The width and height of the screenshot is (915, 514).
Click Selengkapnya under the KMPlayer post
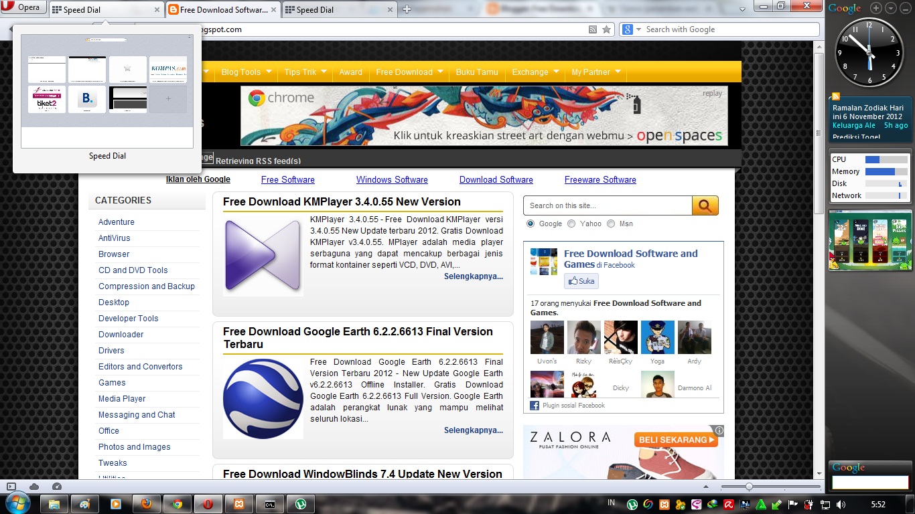tap(474, 276)
